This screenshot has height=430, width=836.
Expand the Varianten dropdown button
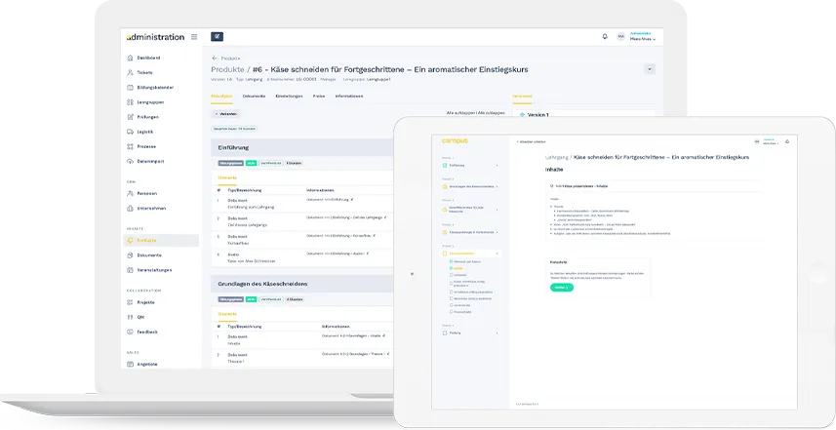click(x=226, y=114)
